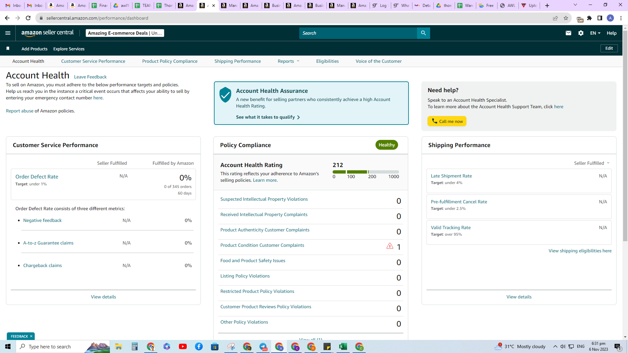This screenshot has width=628, height=353.
Task: Go to the Product Policy Compliance tab
Action: pyautogui.click(x=170, y=61)
